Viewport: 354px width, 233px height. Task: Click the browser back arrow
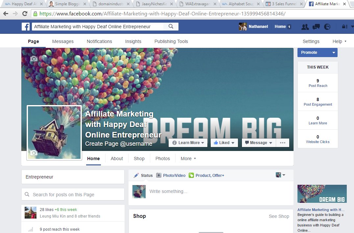(x=6, y=14)
